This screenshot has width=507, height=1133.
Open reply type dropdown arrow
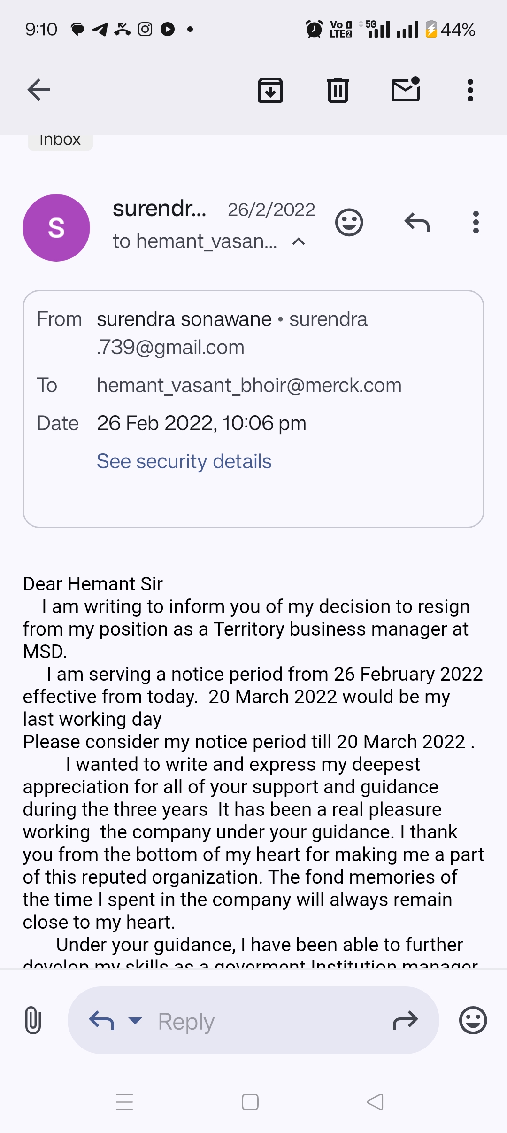[135, 1020]
